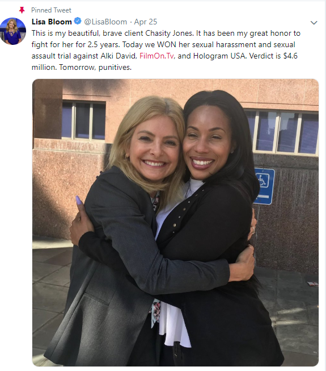Image resolution: width=326 pixels, height=371 pixels.
Task: Click 'Tomorrow, punitives.' sentence
Action: [95, 67]
